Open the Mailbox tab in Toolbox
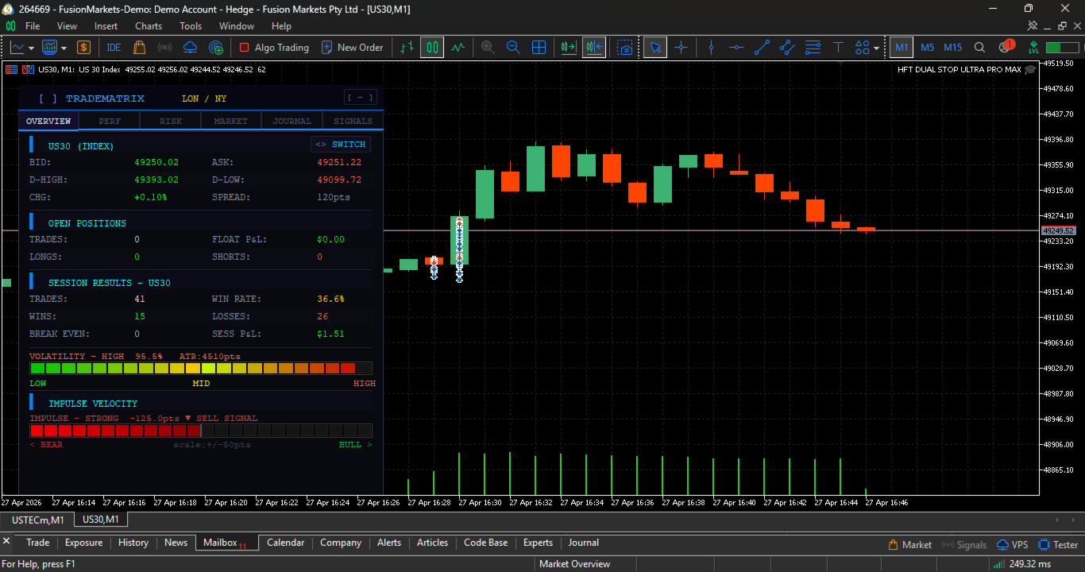1085x572 pixels. click(x=226, y=543)
